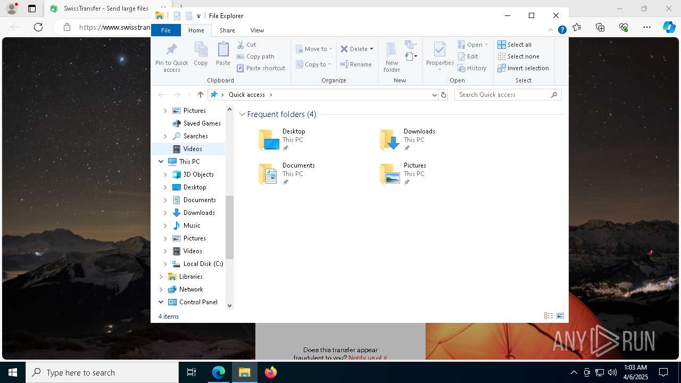Image resolution: width=681 pixels, height=383 pixels.
Task: Select the Desktop frequent folder
Action: pos(293,140)
